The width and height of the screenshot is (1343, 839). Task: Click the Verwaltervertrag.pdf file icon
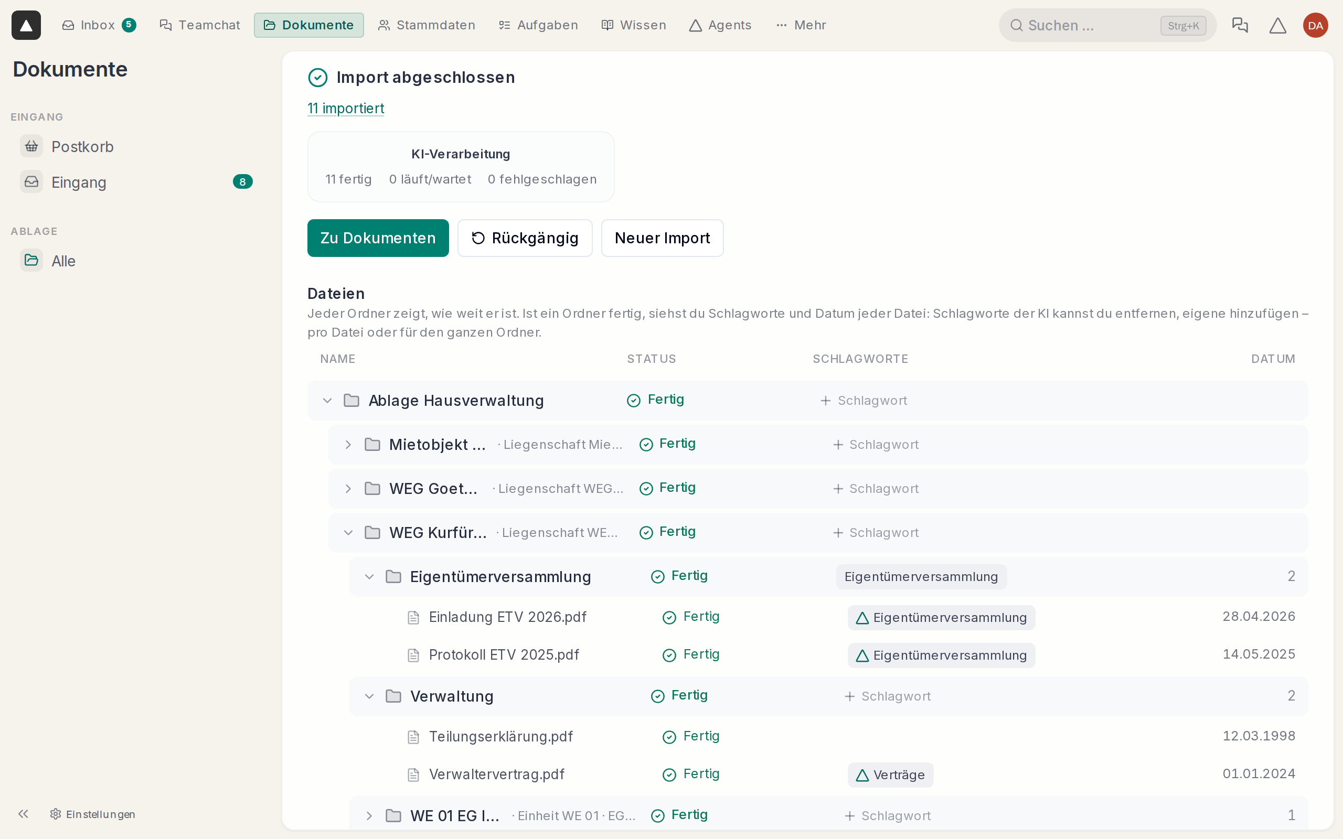413,774
